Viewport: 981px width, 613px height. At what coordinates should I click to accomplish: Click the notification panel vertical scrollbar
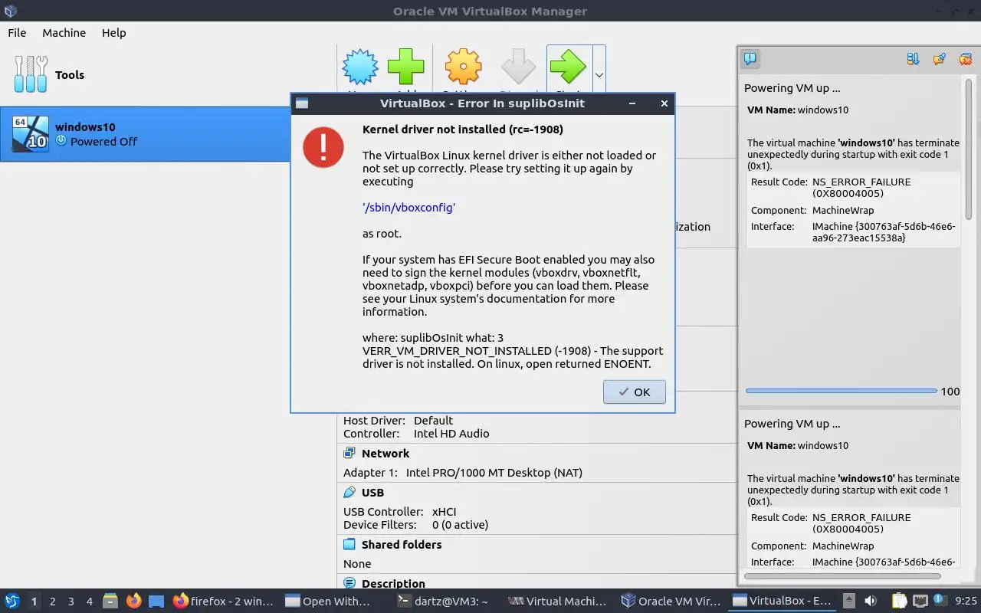(969, 149)
